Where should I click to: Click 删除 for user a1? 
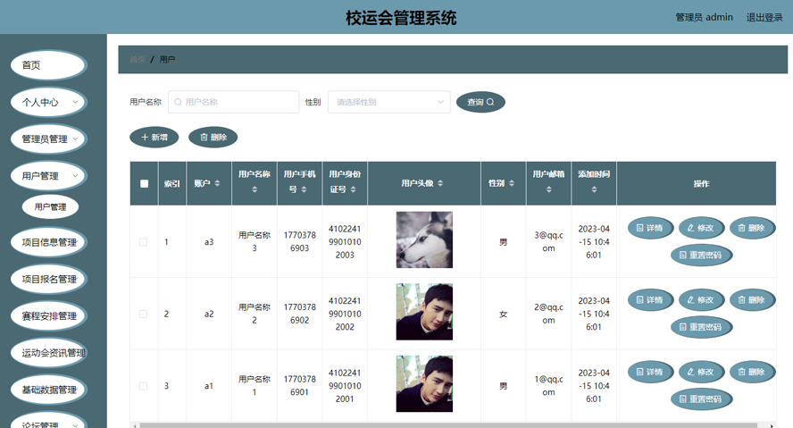pyautogui.click(x=752, y=372)
